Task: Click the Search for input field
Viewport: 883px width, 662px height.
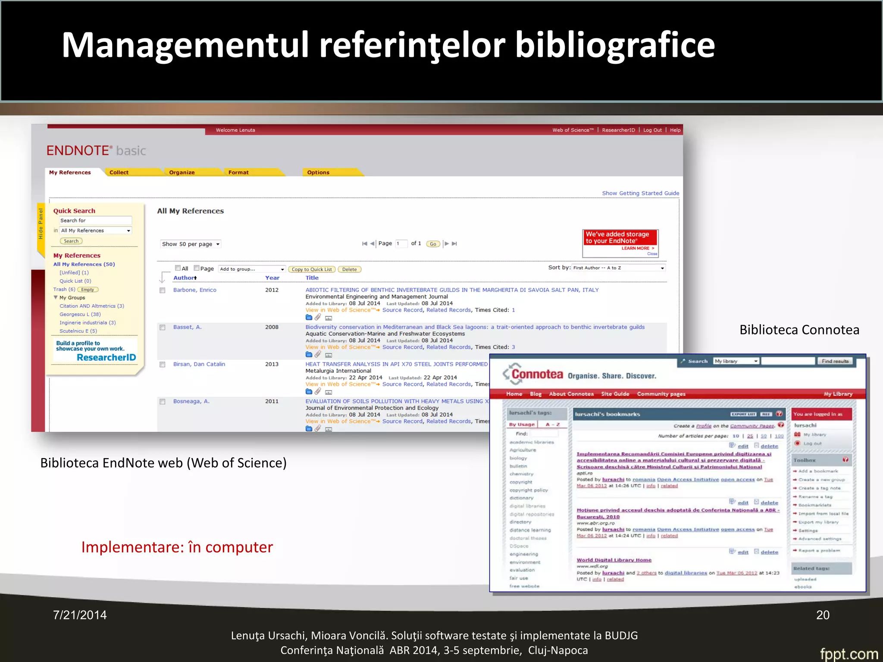Action: click(95, 220)
